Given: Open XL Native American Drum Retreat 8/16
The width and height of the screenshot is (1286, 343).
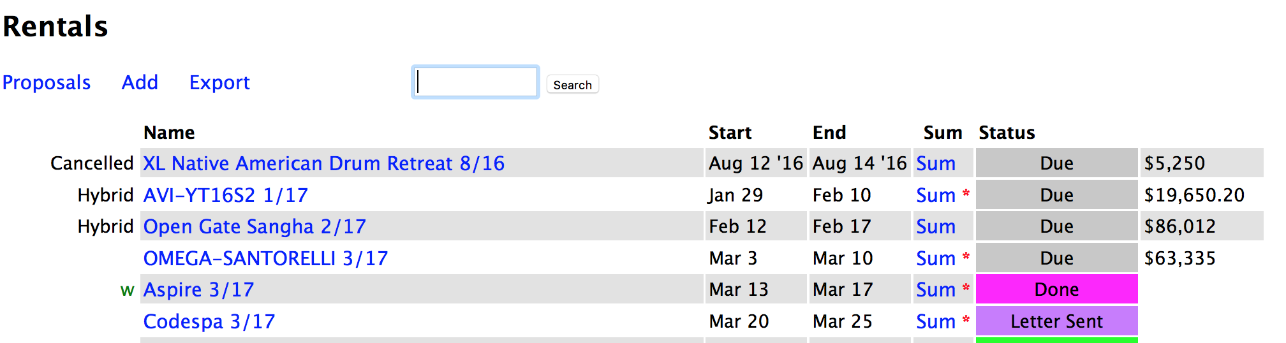Looking at the screenshot, I should pyautogui.click(x=323, y=164).
